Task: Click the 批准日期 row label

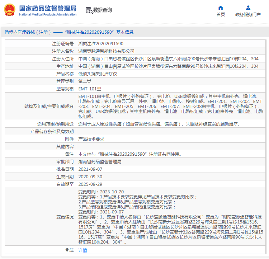Action: pyautogui.click(x=65, y=169)
